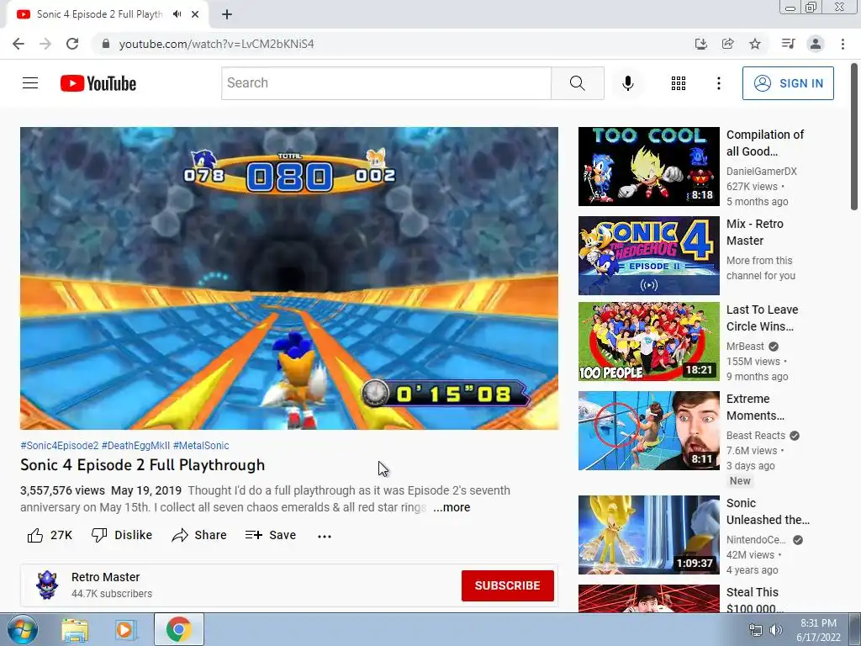Share this page icon in address bar
Viewport: 861px width, 646px height.
(x=727, y=44)
